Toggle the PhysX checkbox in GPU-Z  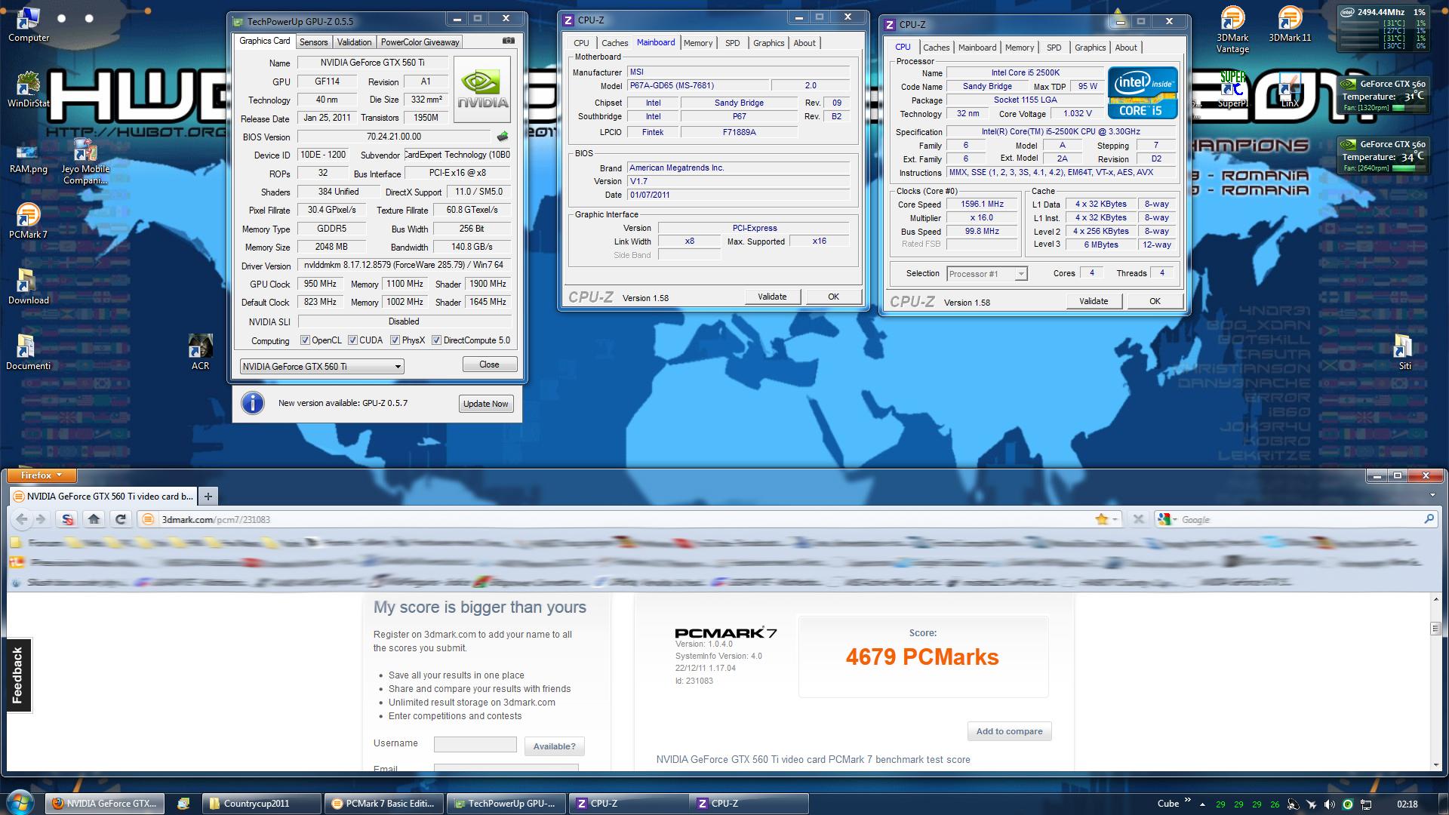(395, 340)
